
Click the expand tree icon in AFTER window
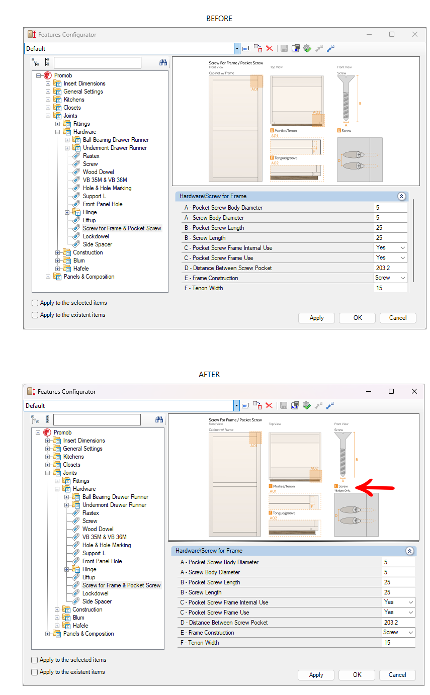(x=35, y=419)
